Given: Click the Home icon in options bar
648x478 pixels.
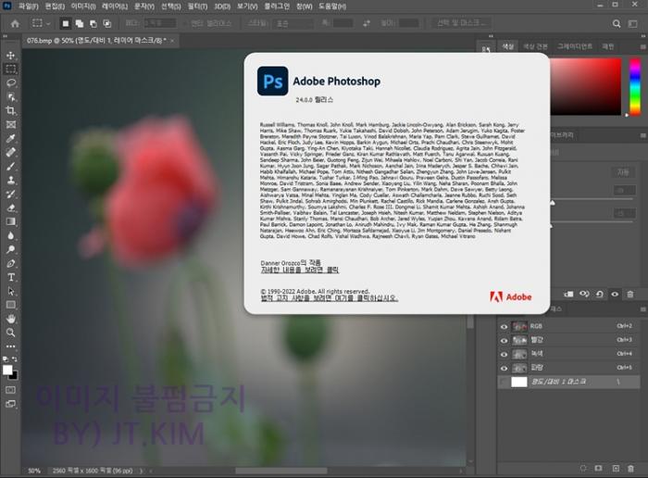Looking at the screenshot, I should tap(16, 23).
